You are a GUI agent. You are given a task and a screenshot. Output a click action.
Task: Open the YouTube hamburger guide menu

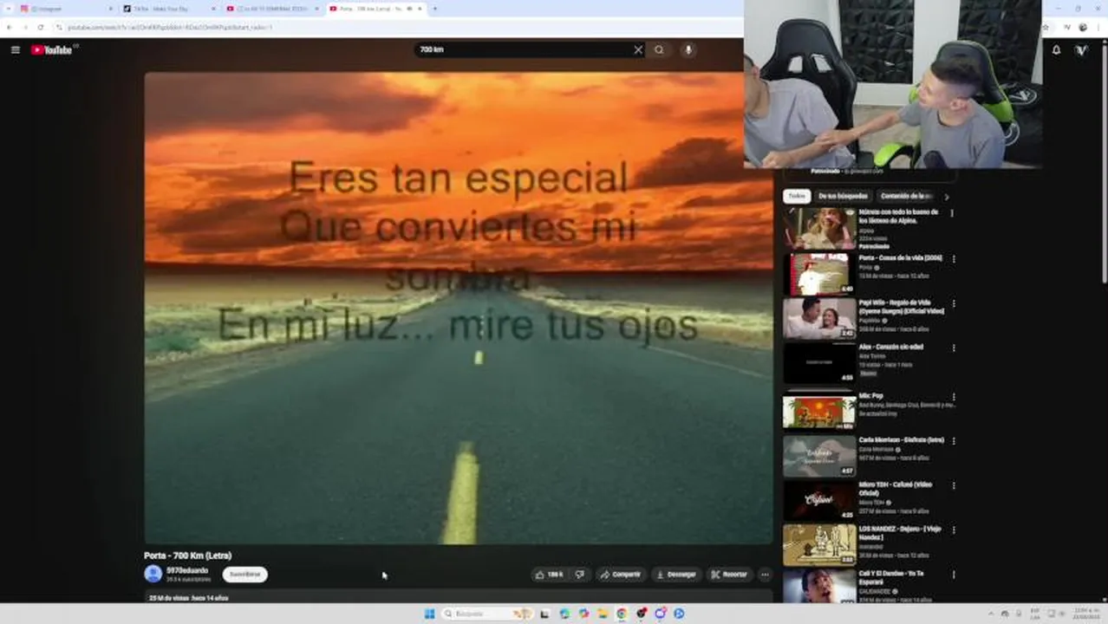tap(15, 49)
